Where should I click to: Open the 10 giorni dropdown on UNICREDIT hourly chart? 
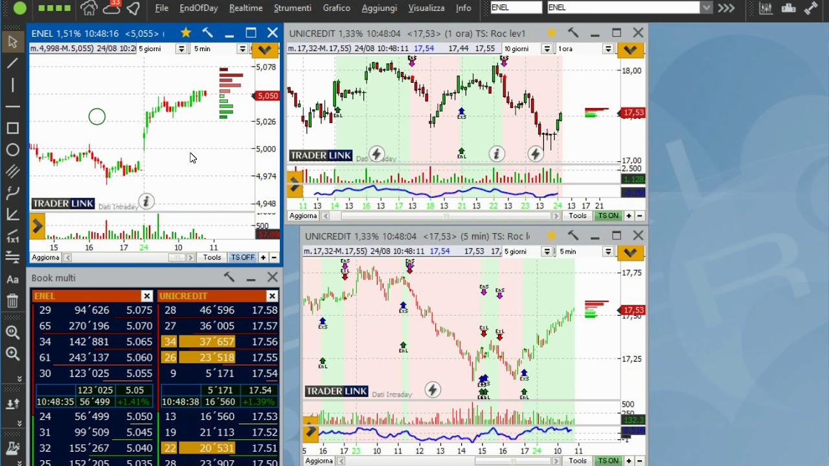[x=547, y=49]
